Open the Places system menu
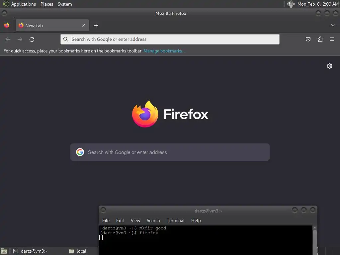Image resolution: width=340 pixels, height=255 pixels. [x=46, y=4]
